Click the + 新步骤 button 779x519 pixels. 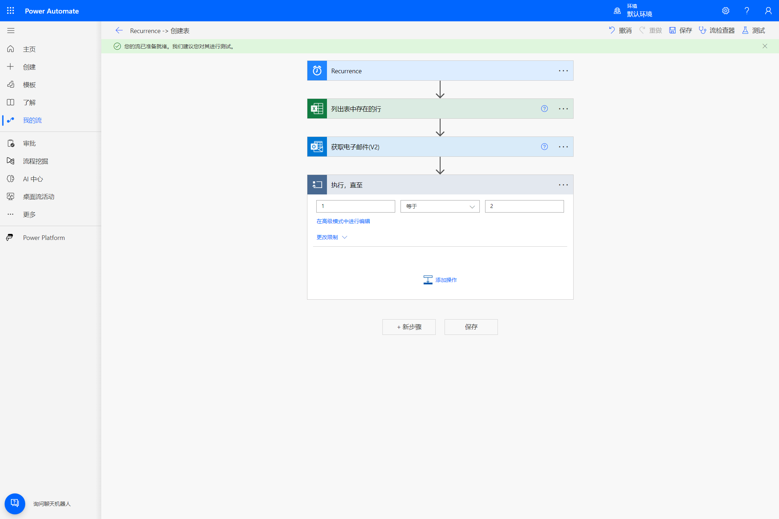[409, 327]
